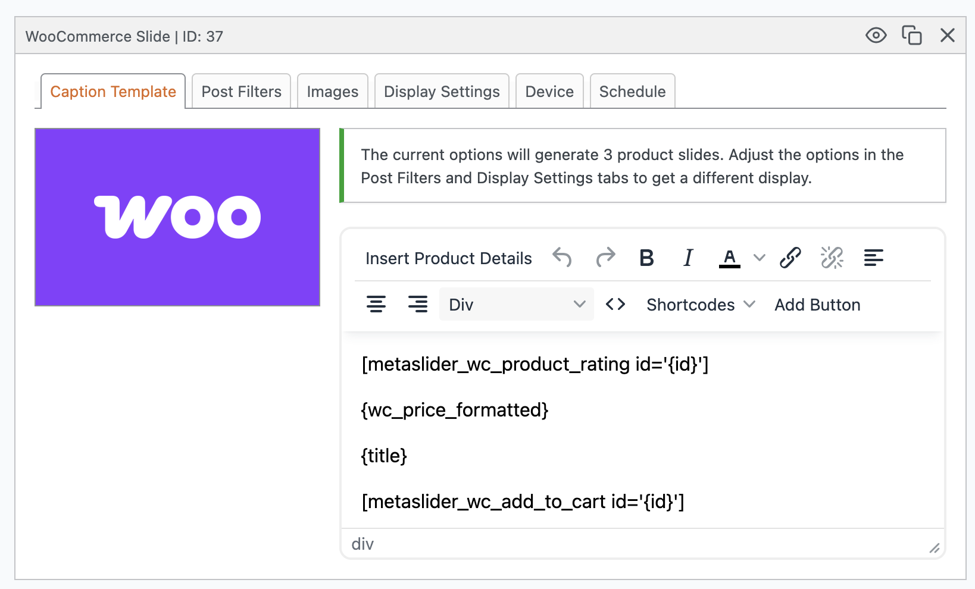
Task: Click Insert Product Details
Action: [449, 258]
